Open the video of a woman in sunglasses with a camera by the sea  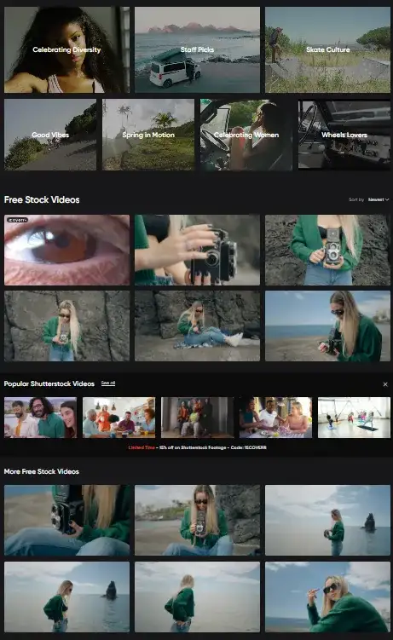coord(327,326)
